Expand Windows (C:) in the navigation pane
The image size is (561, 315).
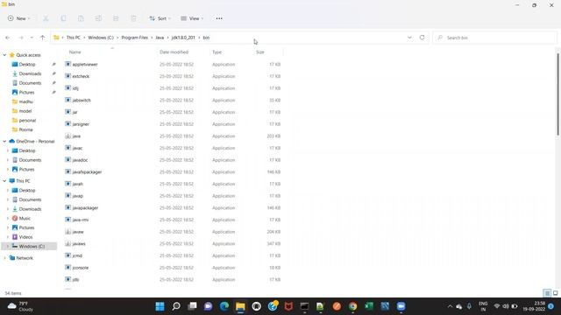[x=8, y=247]
